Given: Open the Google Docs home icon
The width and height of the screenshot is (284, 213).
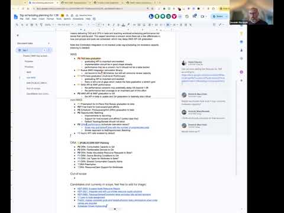Looking at the screenshot, I should tap(16, 17).
